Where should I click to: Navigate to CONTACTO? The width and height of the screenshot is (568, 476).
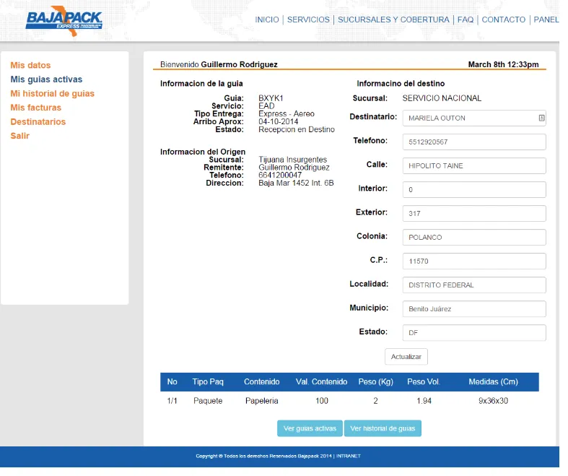[x=503, y=20]
